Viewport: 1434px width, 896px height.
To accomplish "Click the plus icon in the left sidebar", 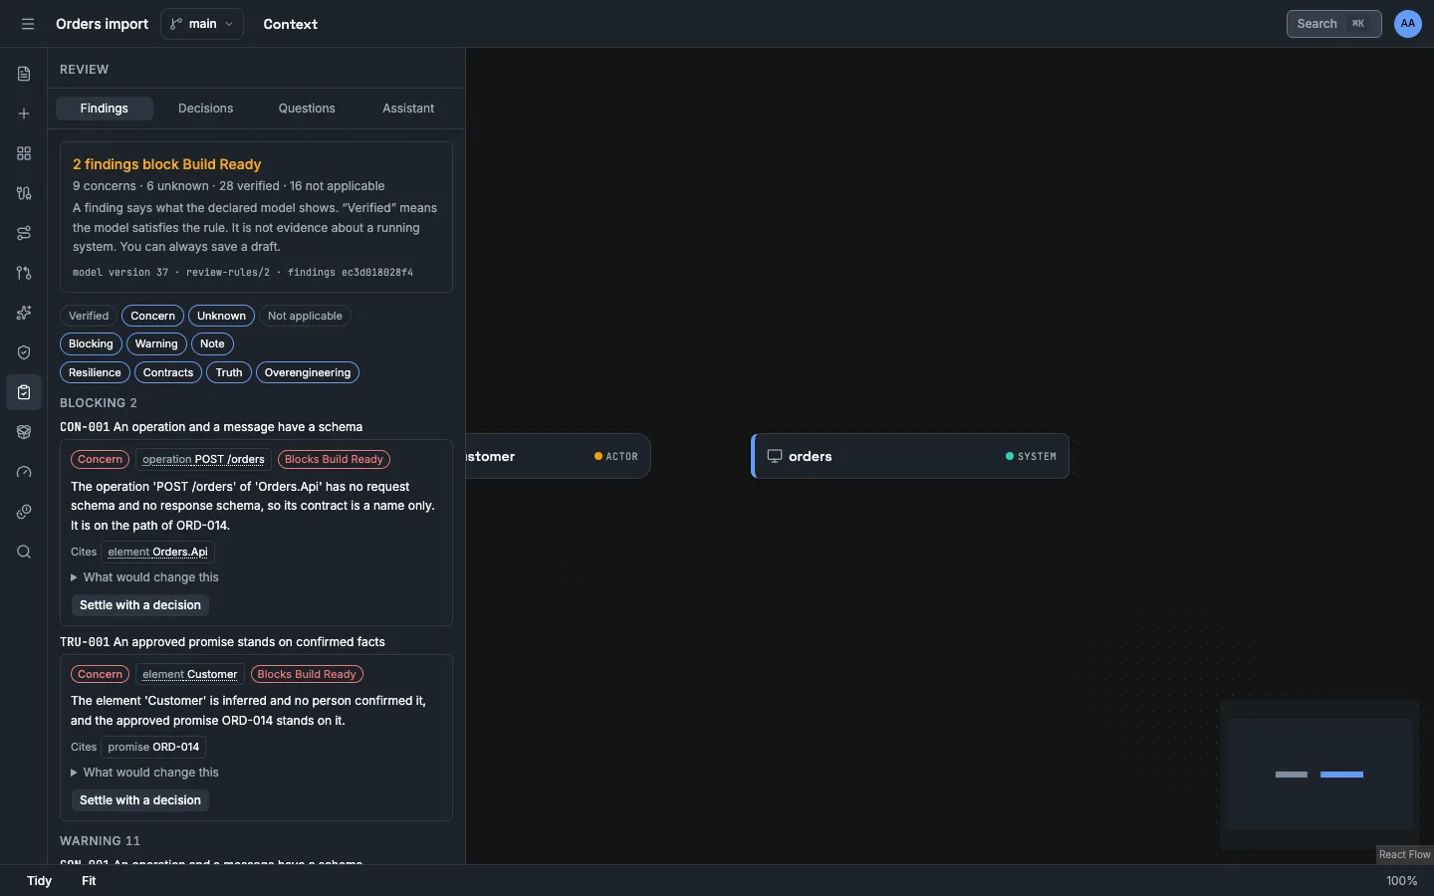I will point(24,113).
